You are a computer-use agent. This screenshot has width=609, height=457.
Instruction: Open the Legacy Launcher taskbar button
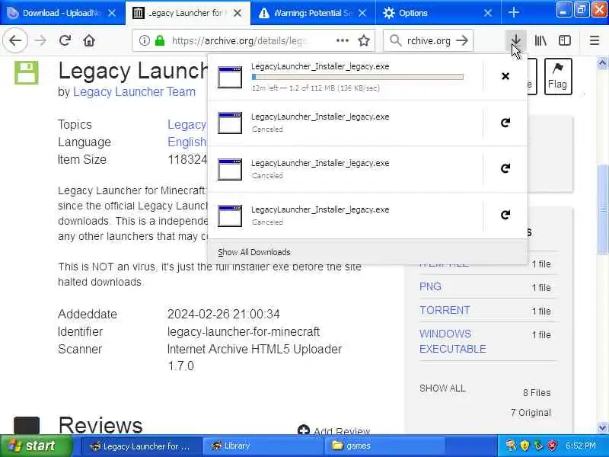(x=142, y=446)
